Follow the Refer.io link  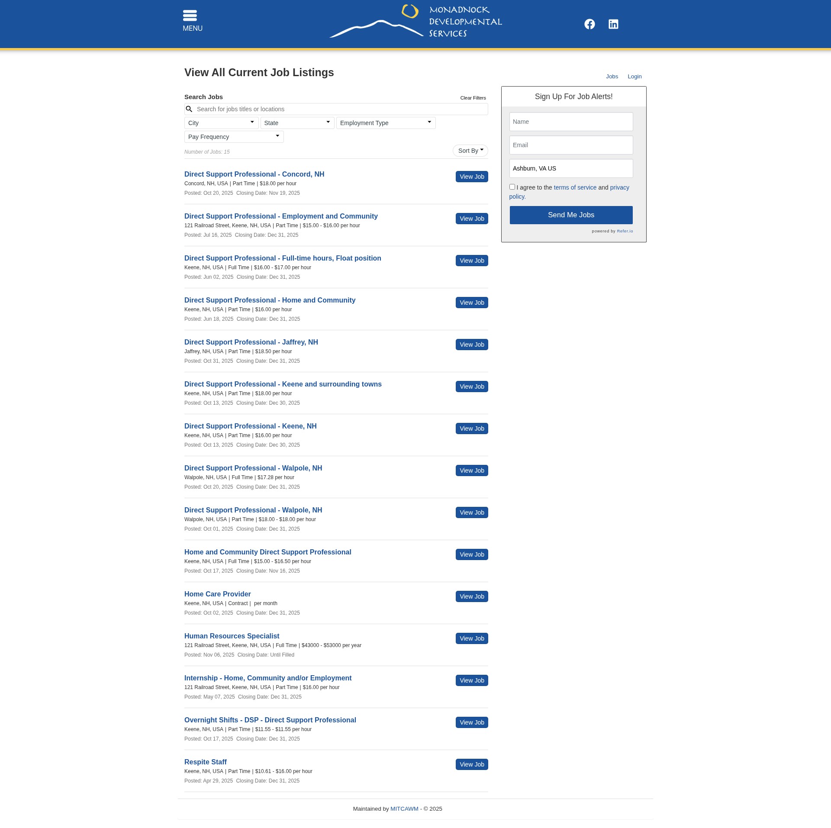click(x=625, y=231)
